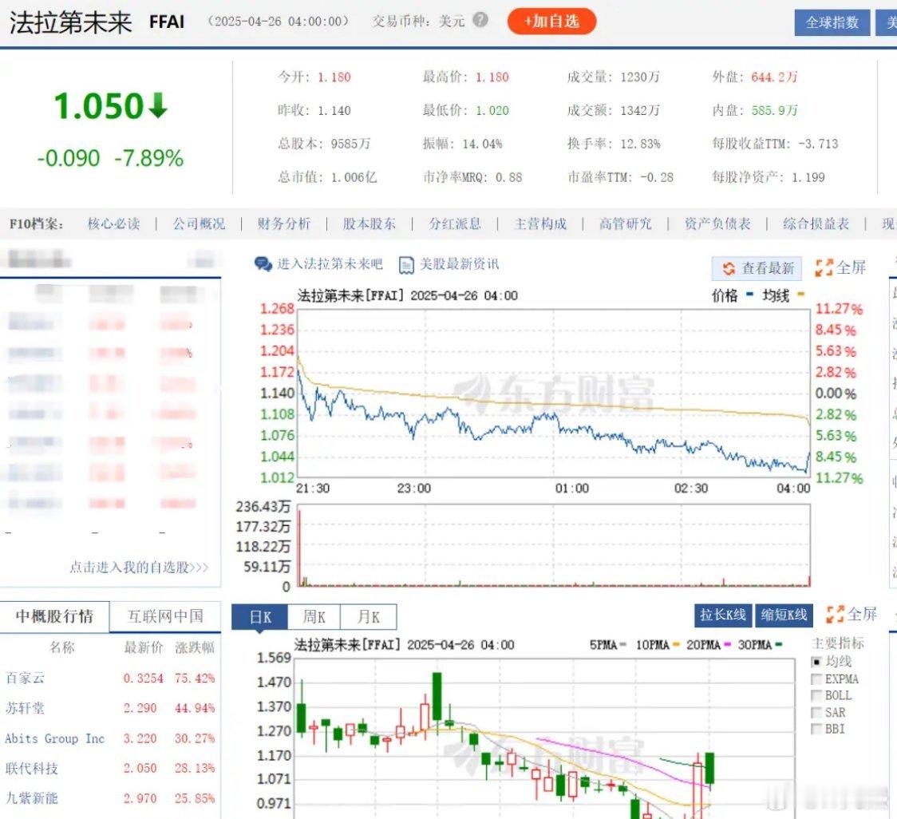Click the 市盈率TTM value -0.28
Viewport: 897px width, 819px height.
656,177
